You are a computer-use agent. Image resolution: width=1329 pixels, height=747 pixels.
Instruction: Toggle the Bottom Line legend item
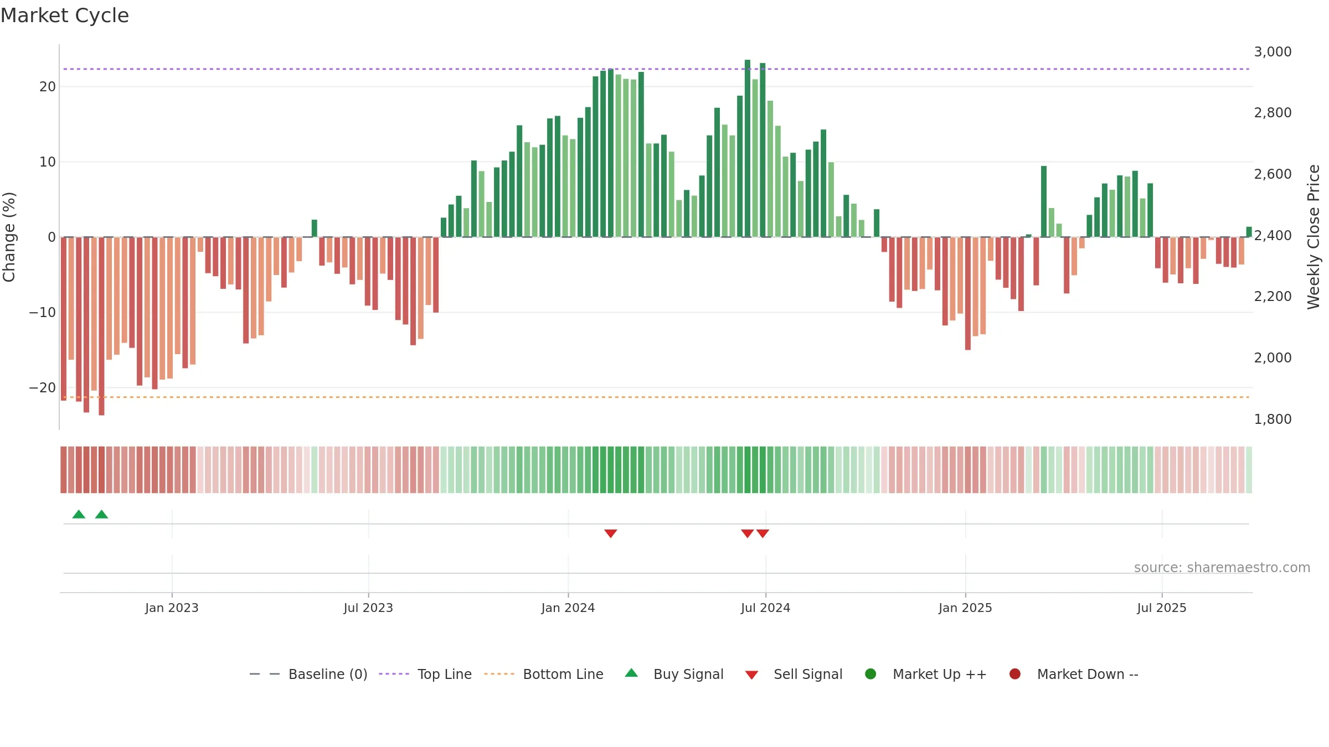544,674
